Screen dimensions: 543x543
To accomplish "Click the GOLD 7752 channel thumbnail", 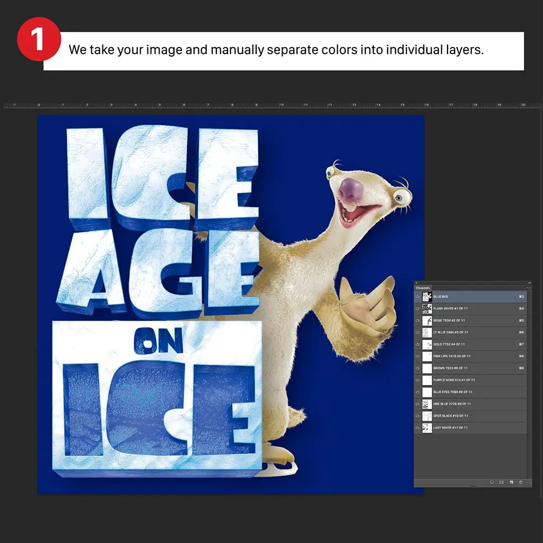I will click(x=427, y=345).
